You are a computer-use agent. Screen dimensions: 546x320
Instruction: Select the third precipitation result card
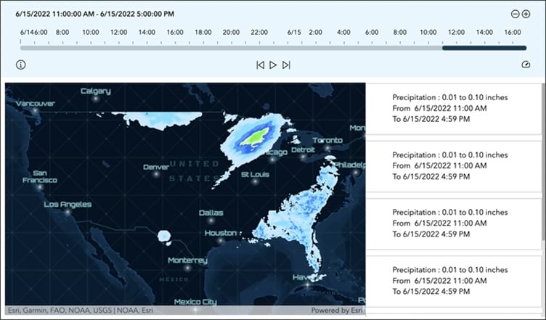(453, 223)
